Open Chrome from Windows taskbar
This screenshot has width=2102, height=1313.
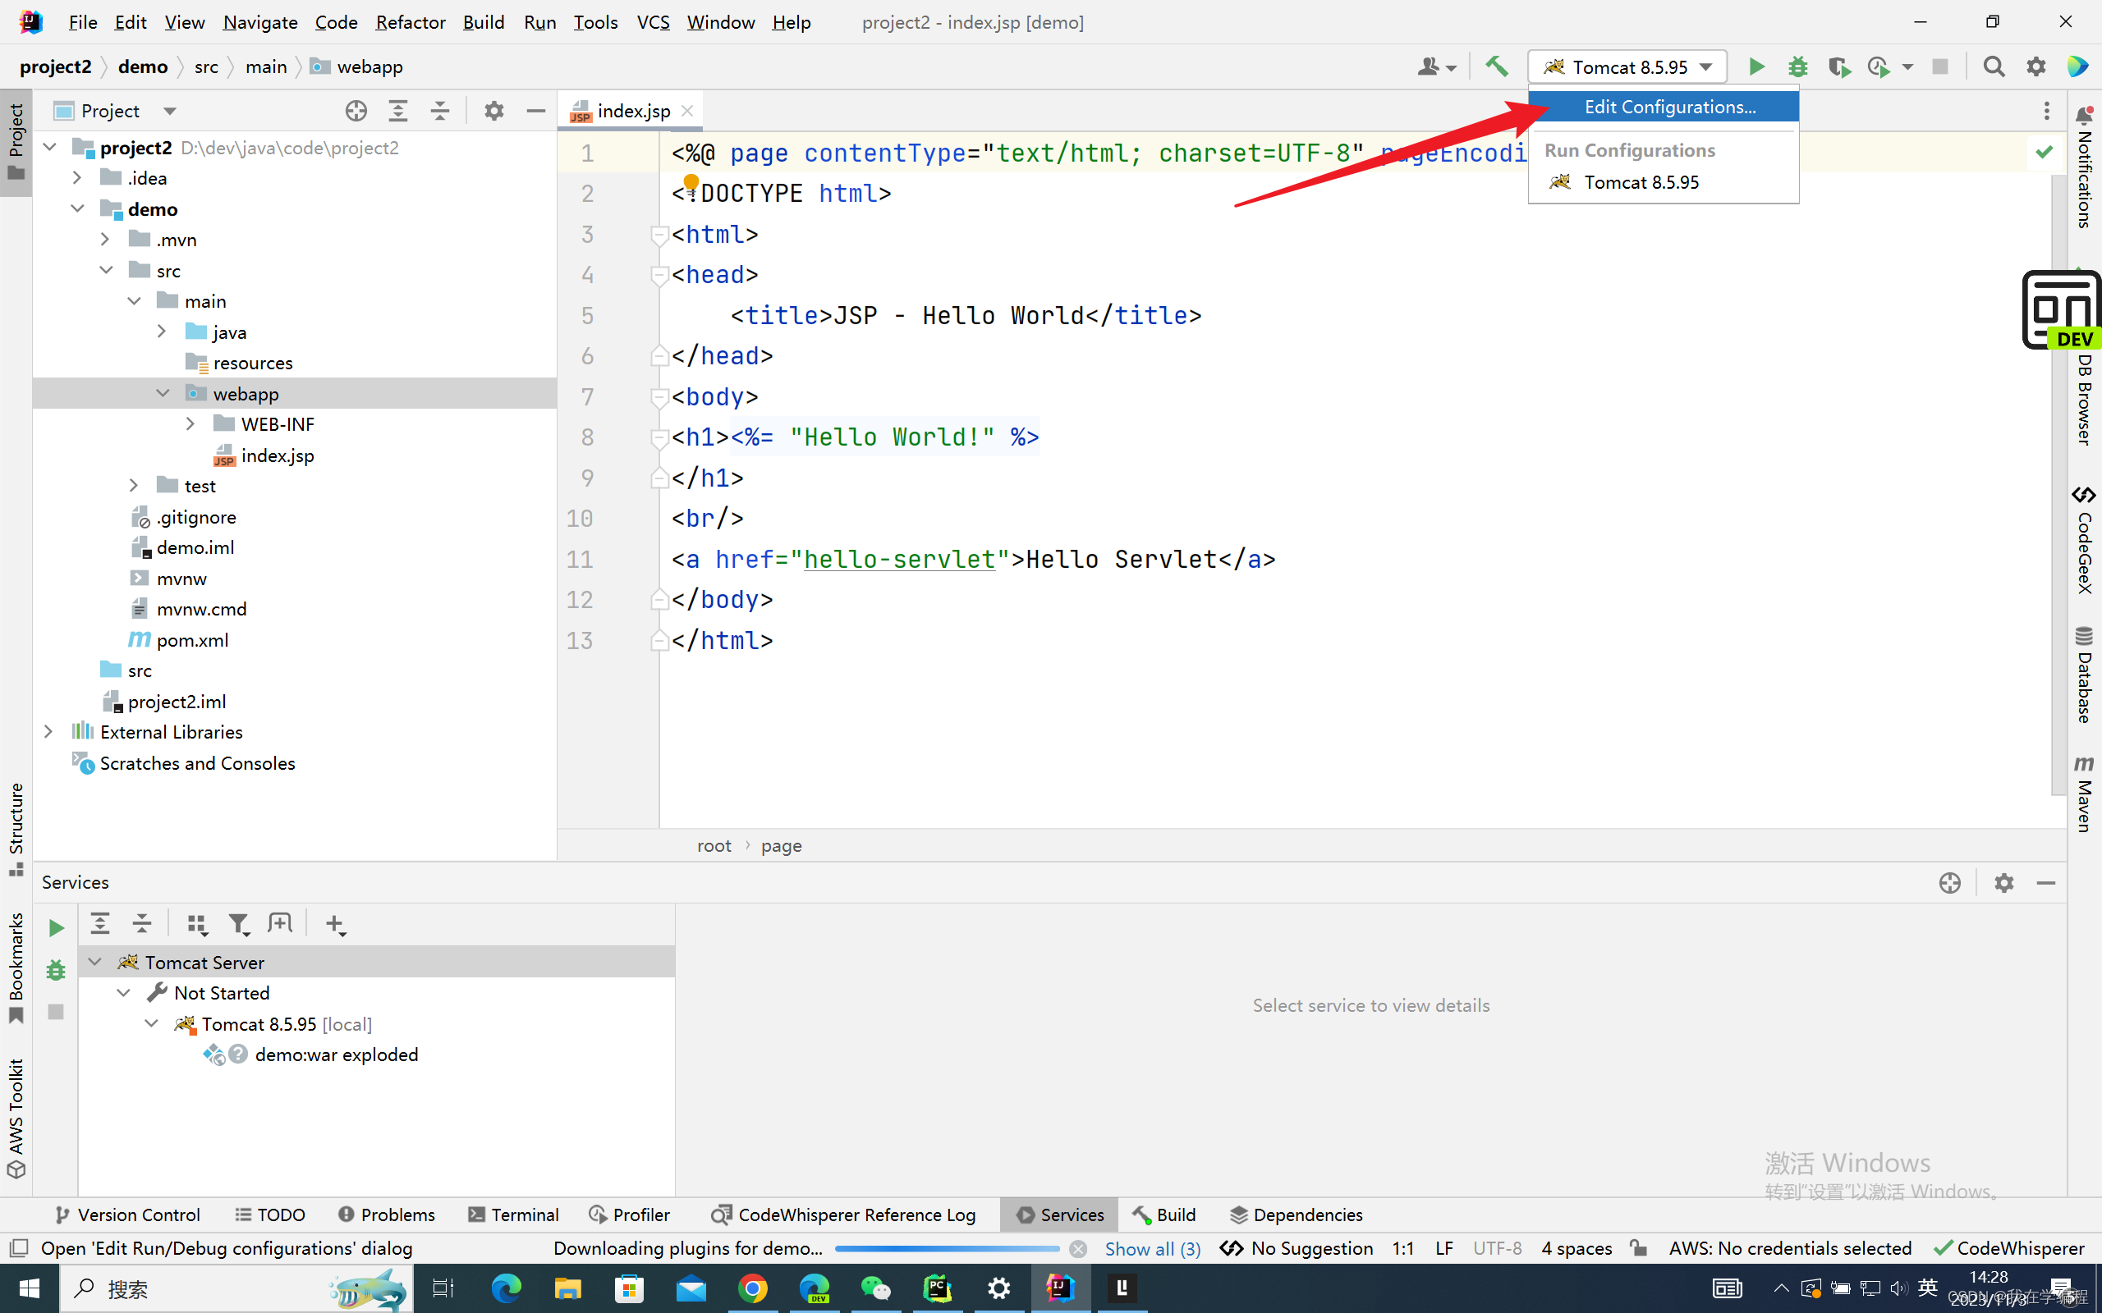[x=752, y=1288]
